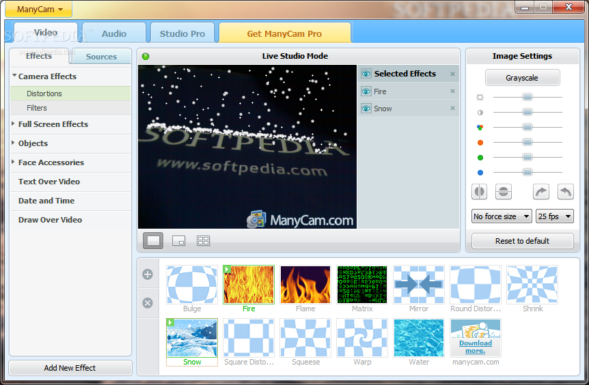Click the Grayscale button
This screenshot has width=589, height=385.
pos(522,78)
